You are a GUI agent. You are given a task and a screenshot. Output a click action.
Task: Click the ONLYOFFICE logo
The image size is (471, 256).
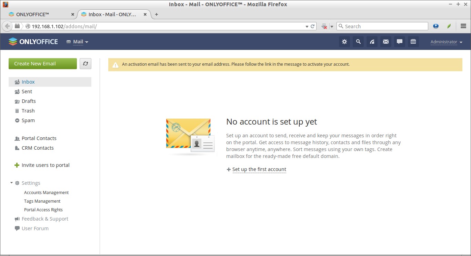(x=33, y=42)
